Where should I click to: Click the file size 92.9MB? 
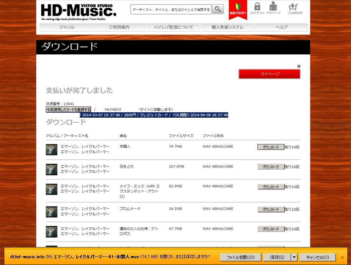[x=175, y=186]
